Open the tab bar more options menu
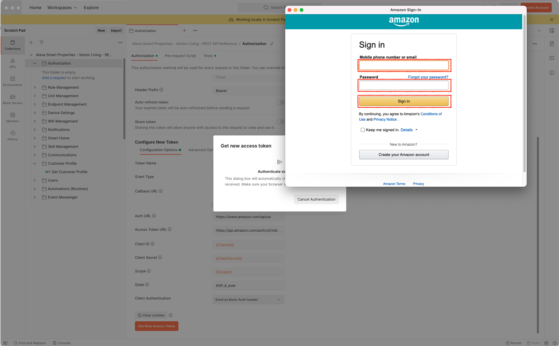 (x=195, y=30)
